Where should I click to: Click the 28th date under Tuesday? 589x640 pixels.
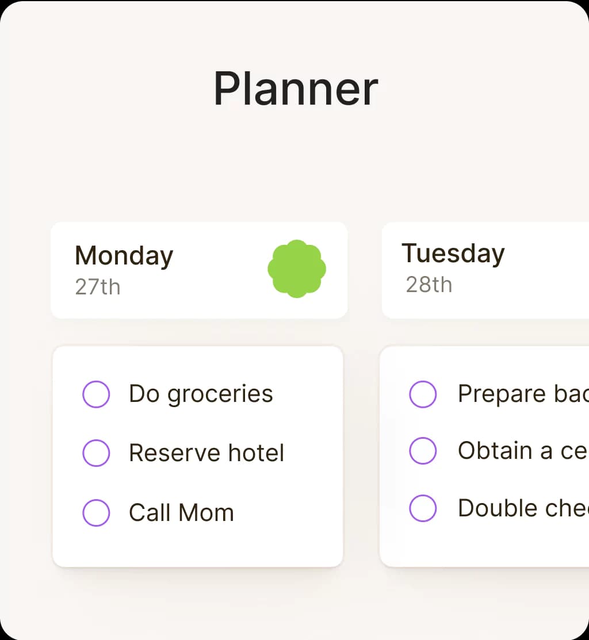pos(429,285)
